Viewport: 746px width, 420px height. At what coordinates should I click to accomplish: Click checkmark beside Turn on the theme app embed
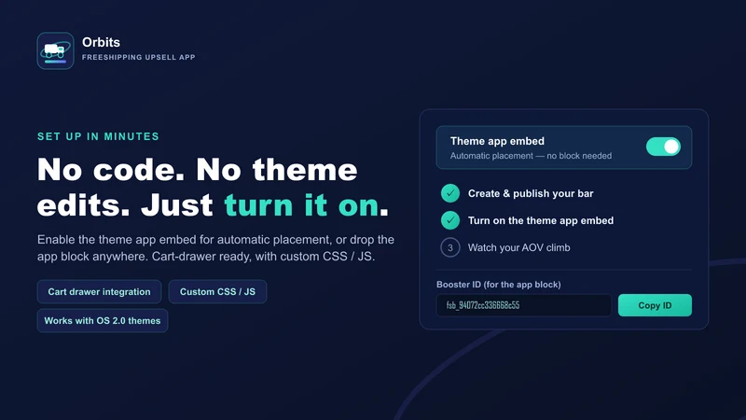pyautogui.click(x=450, y=220)
